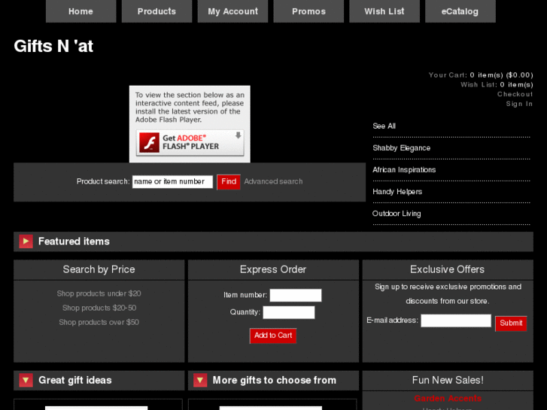This screenshot has height=410, width=547.
Task: Open the Promos tab
Action: 308,11
